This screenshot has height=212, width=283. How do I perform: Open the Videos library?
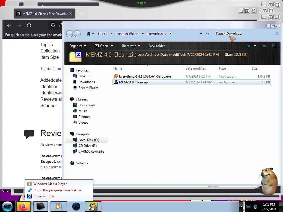click(83, 122)
